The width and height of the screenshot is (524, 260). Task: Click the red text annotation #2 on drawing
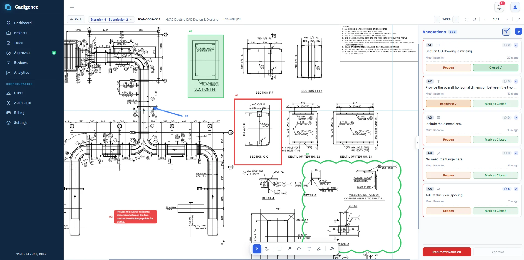click(135, 217)
